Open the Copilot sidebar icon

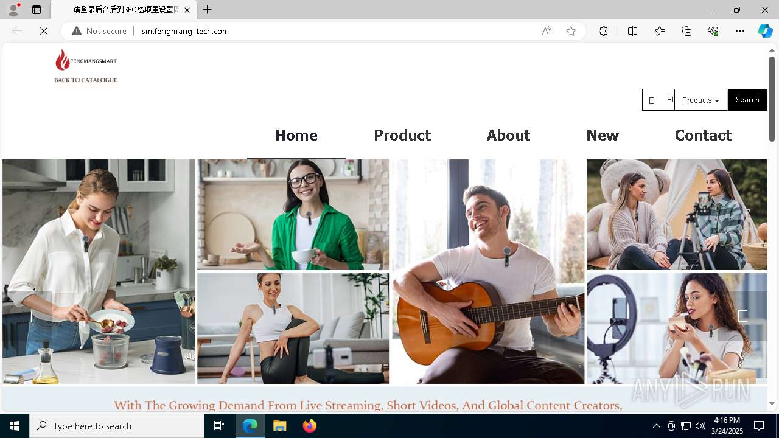pos(765,31)
